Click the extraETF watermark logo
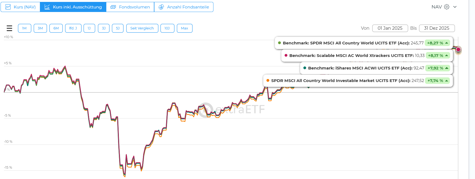 coord(206,110)
